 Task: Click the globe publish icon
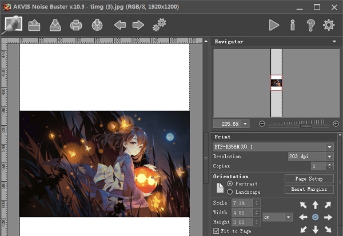(97, 25)
